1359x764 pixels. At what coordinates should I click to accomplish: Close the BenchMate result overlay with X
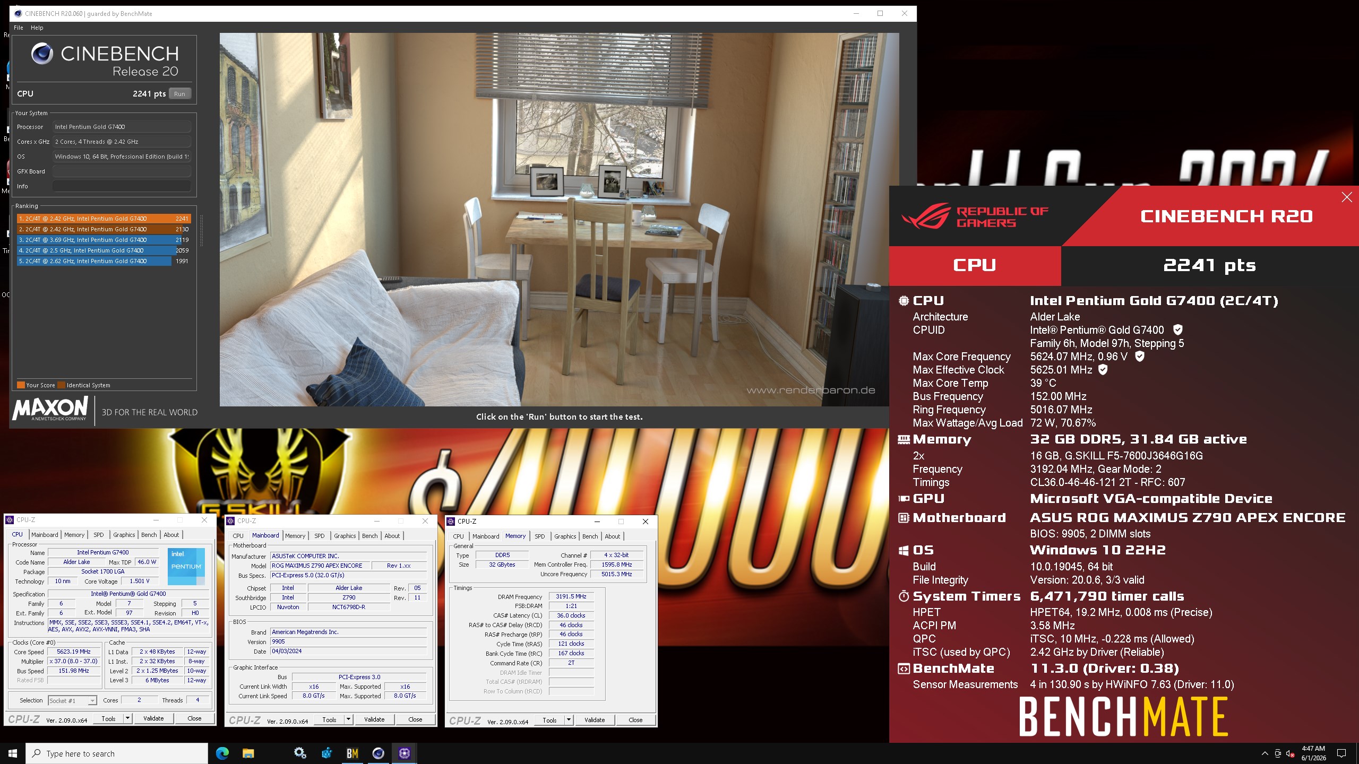(1347, 197)
